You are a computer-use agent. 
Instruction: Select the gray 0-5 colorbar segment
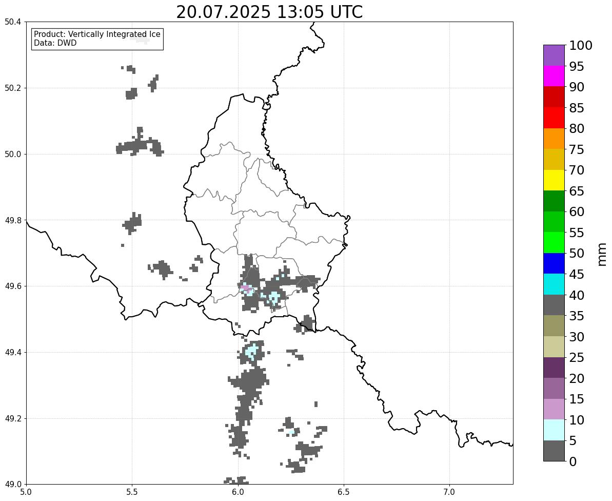[x=554, y=451]
